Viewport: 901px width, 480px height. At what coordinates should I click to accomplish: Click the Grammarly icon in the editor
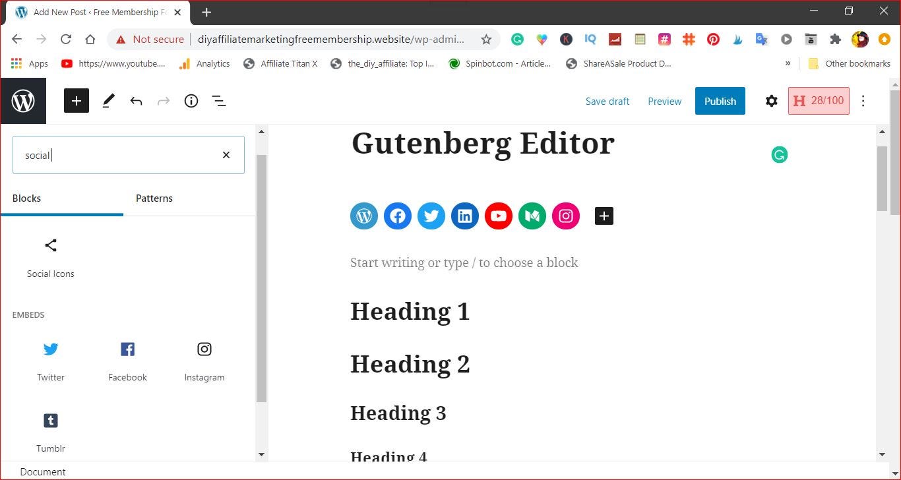[780, 155]
